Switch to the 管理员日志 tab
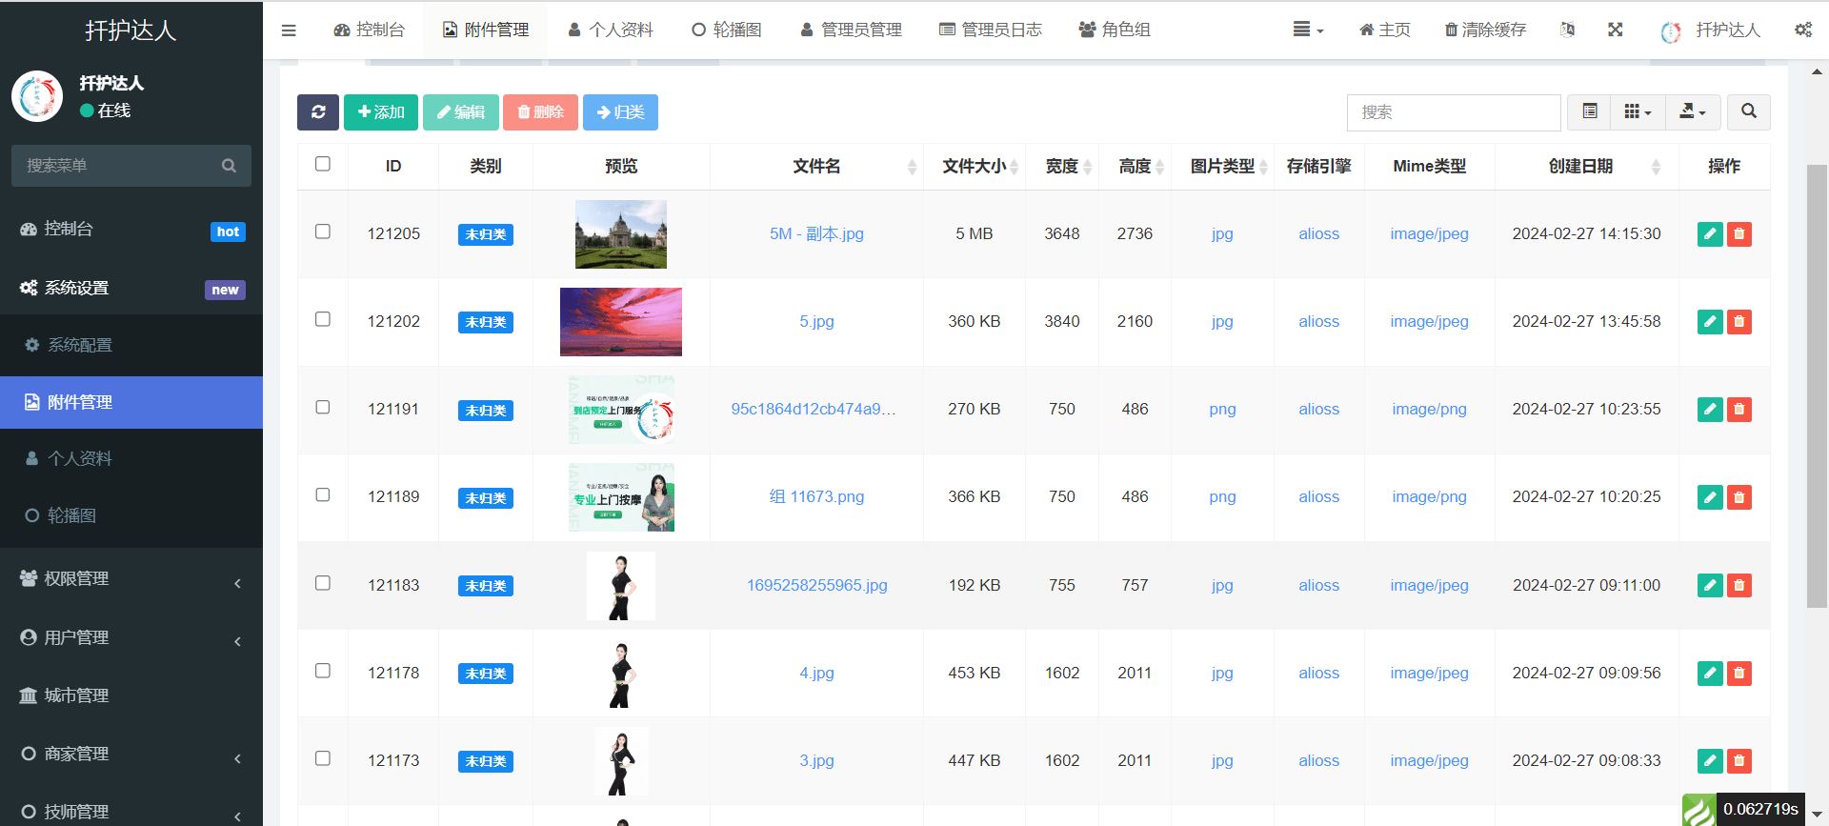The image size is (1829, 826). [991, 30]
